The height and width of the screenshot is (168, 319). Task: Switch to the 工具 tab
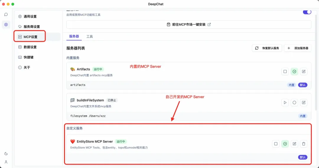pos(89,37)
